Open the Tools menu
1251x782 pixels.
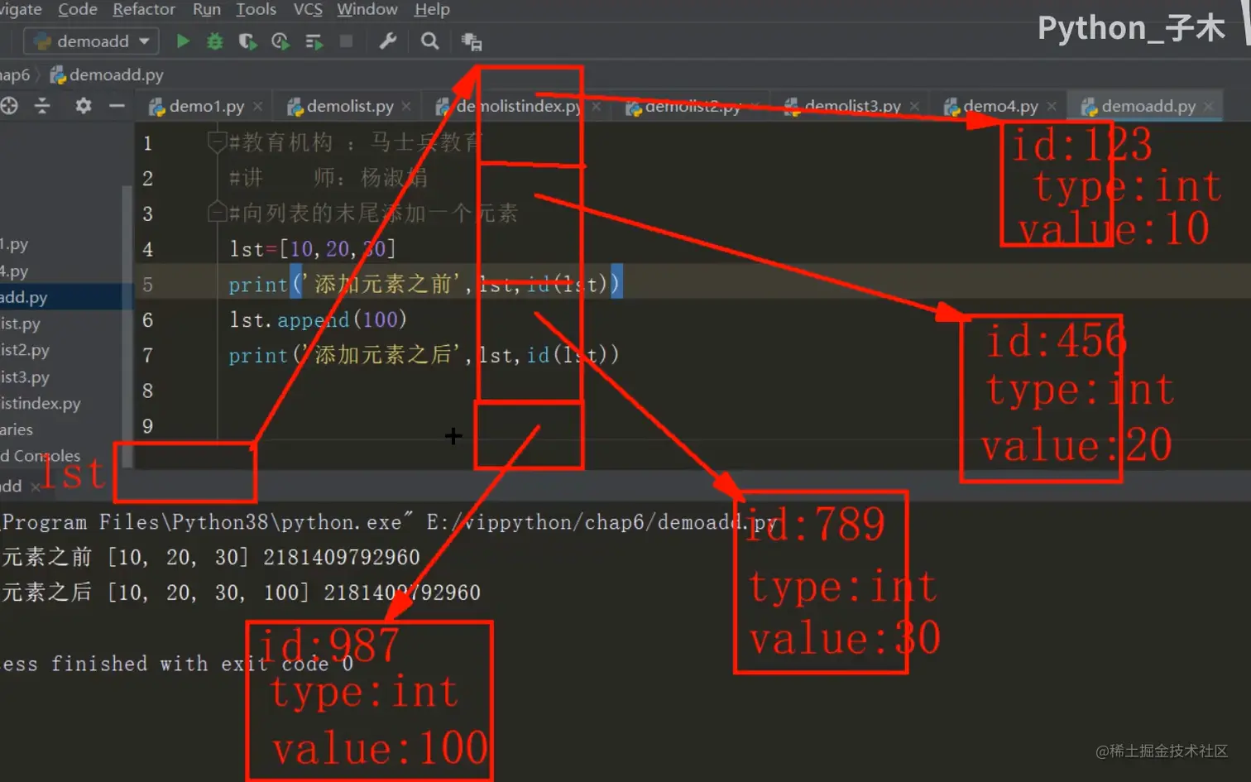[256, 10]
